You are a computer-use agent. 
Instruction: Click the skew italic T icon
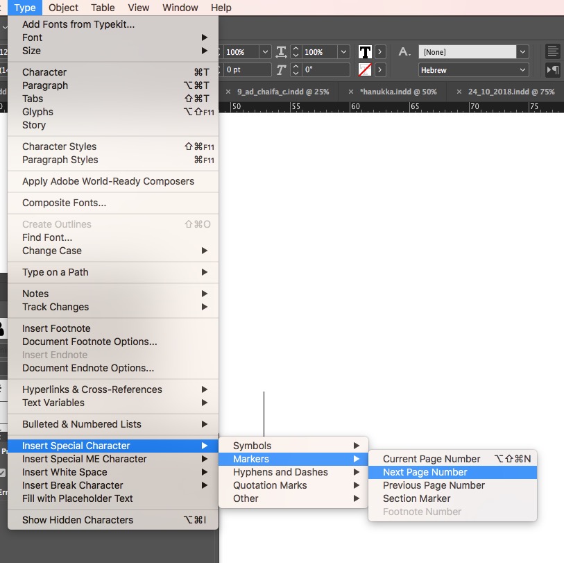(x=281, y=69)
